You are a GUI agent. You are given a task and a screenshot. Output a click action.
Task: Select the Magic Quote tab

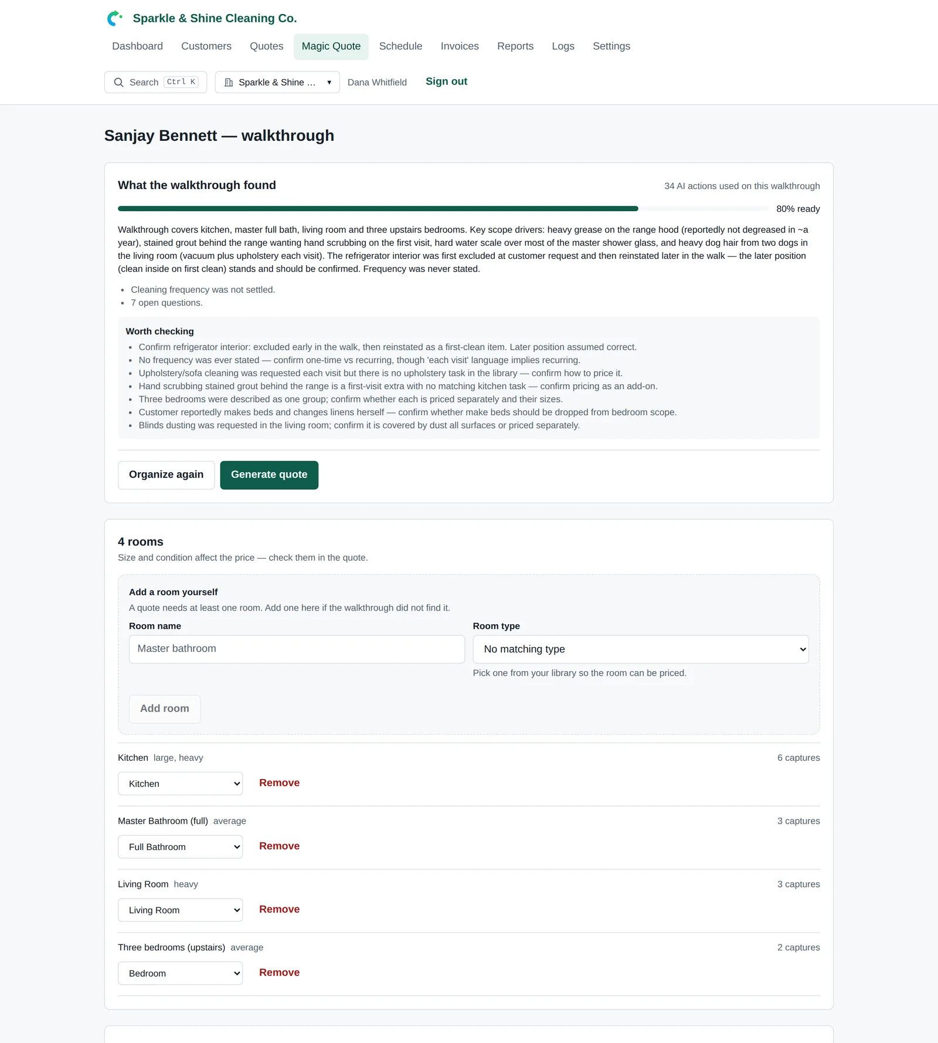331,46
